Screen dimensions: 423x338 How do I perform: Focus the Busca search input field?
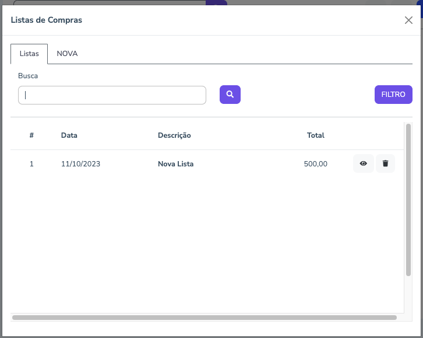[x=112, y=95]
